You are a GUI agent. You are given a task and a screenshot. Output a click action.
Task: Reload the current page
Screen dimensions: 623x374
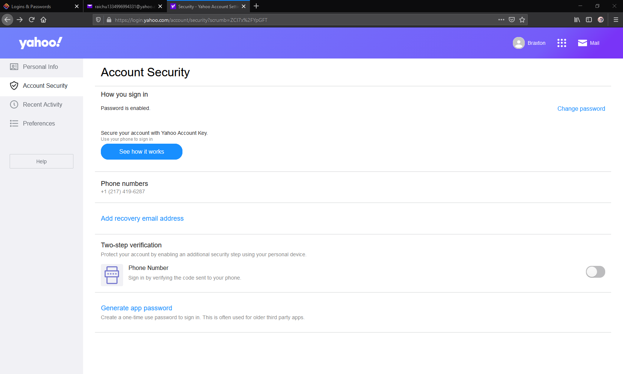32,20
